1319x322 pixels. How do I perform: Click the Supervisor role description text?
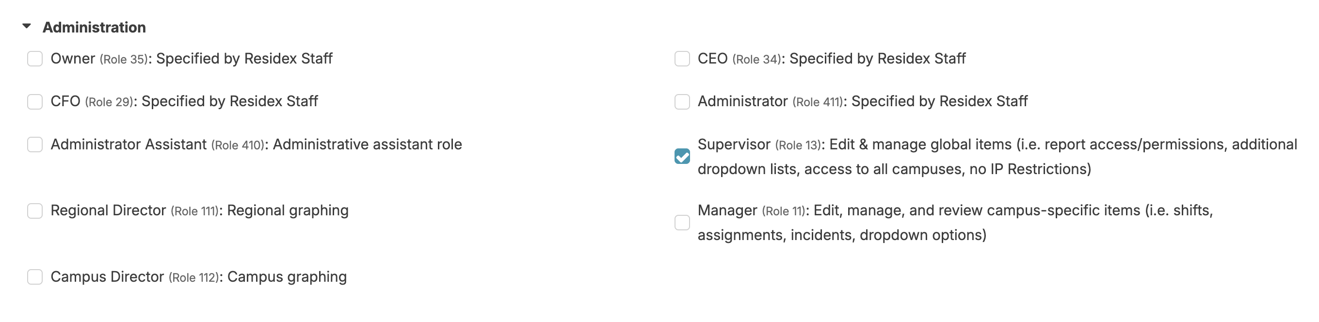tap(997, 156)
